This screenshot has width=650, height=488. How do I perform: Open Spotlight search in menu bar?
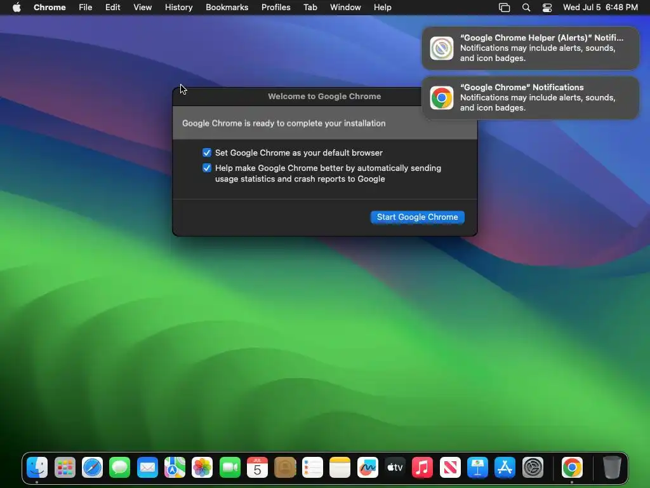(526, 8)
